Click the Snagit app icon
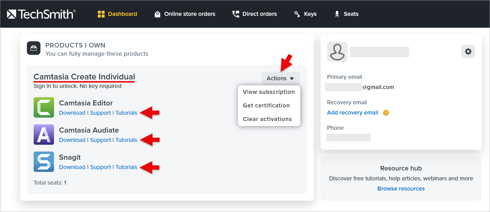 (44, 162)
